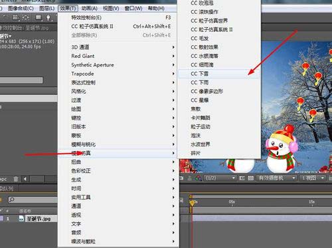Screen dimensions: 332x248
Task: Toggle the region of interest icon
Action: tap(242, 178)
